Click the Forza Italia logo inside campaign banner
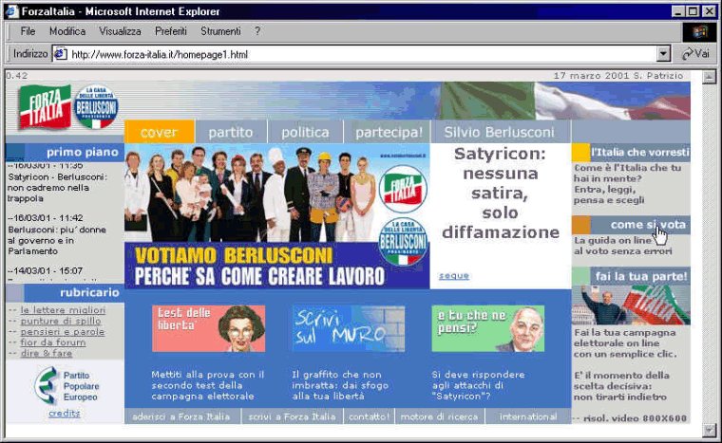This screenshot has width=722, height=443. 403,189
